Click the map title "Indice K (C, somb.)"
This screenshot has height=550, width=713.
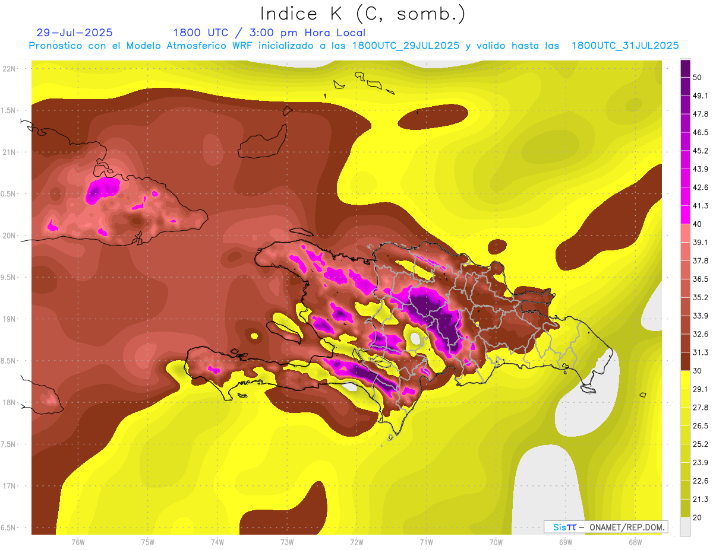pyautogui.click(x=362, y=14)
